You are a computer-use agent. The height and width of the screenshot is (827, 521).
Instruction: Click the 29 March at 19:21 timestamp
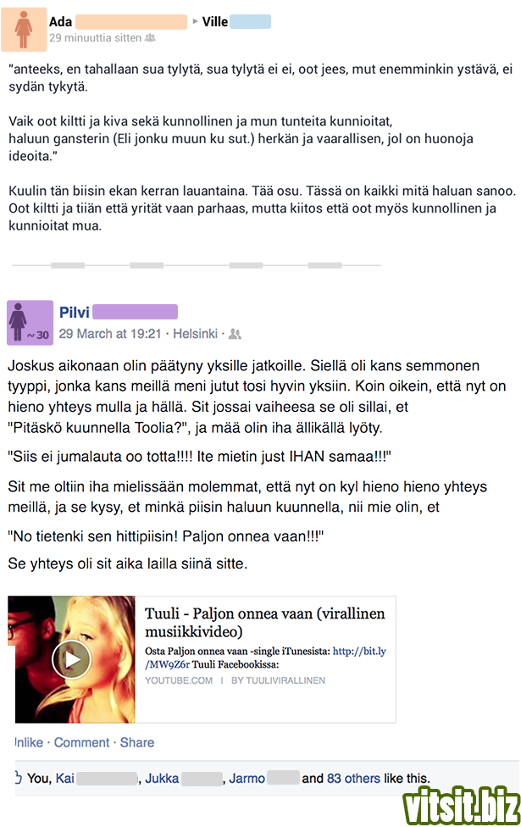[x=110, y=334]
